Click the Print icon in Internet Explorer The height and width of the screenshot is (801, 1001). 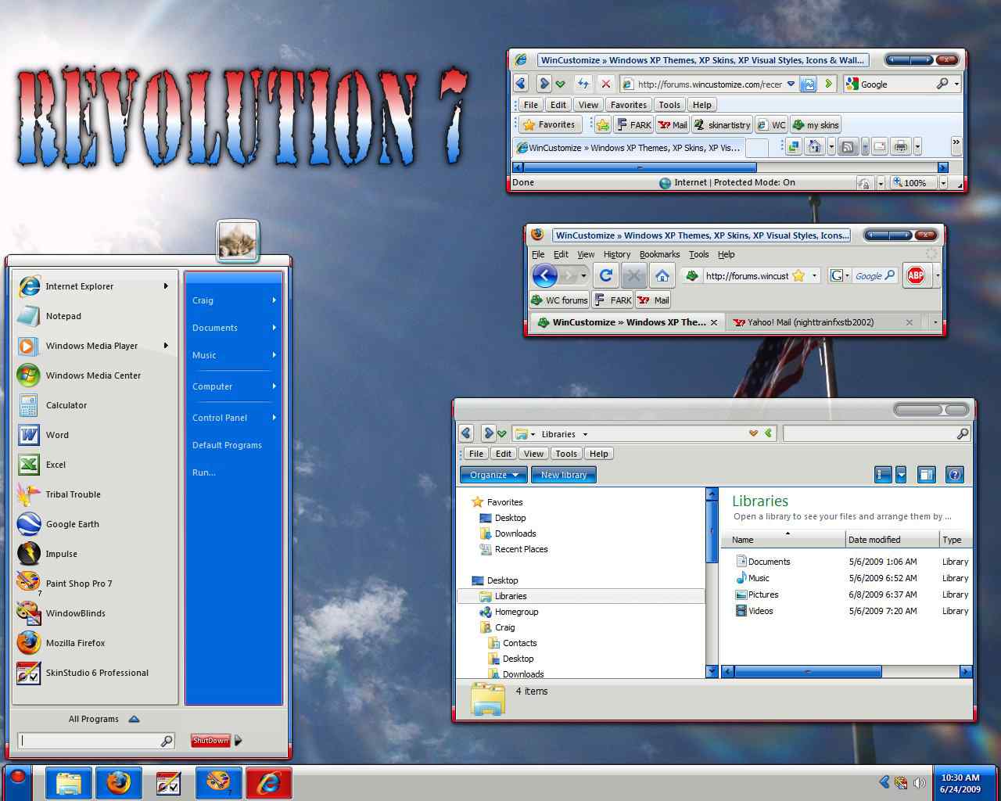[x=901, y=146]
